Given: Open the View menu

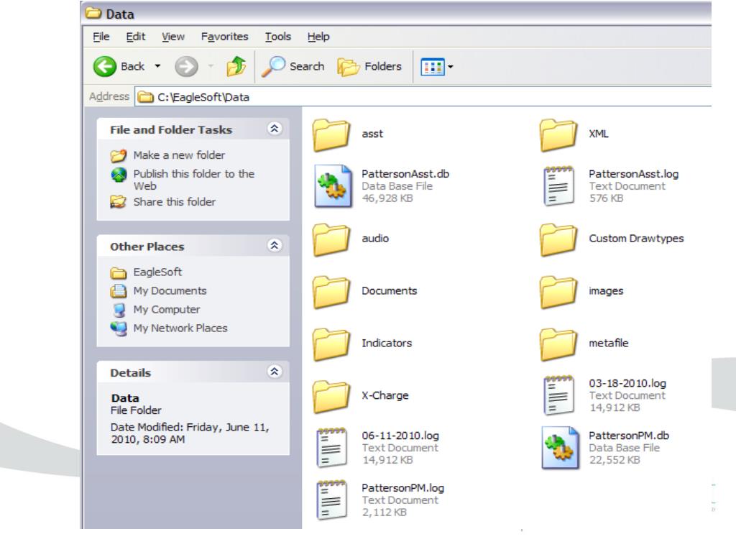Looking at the screenshot, I should (173, 37).
